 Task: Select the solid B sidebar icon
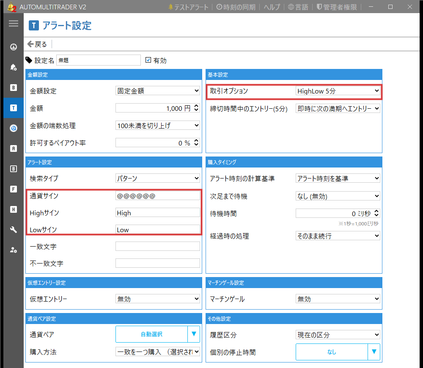click(14, 88)
